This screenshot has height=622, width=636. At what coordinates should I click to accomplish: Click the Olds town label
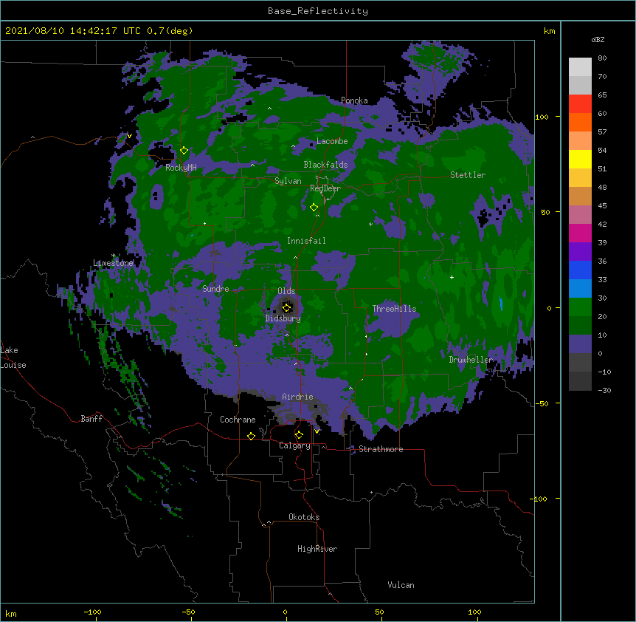[x=286, y=291]
